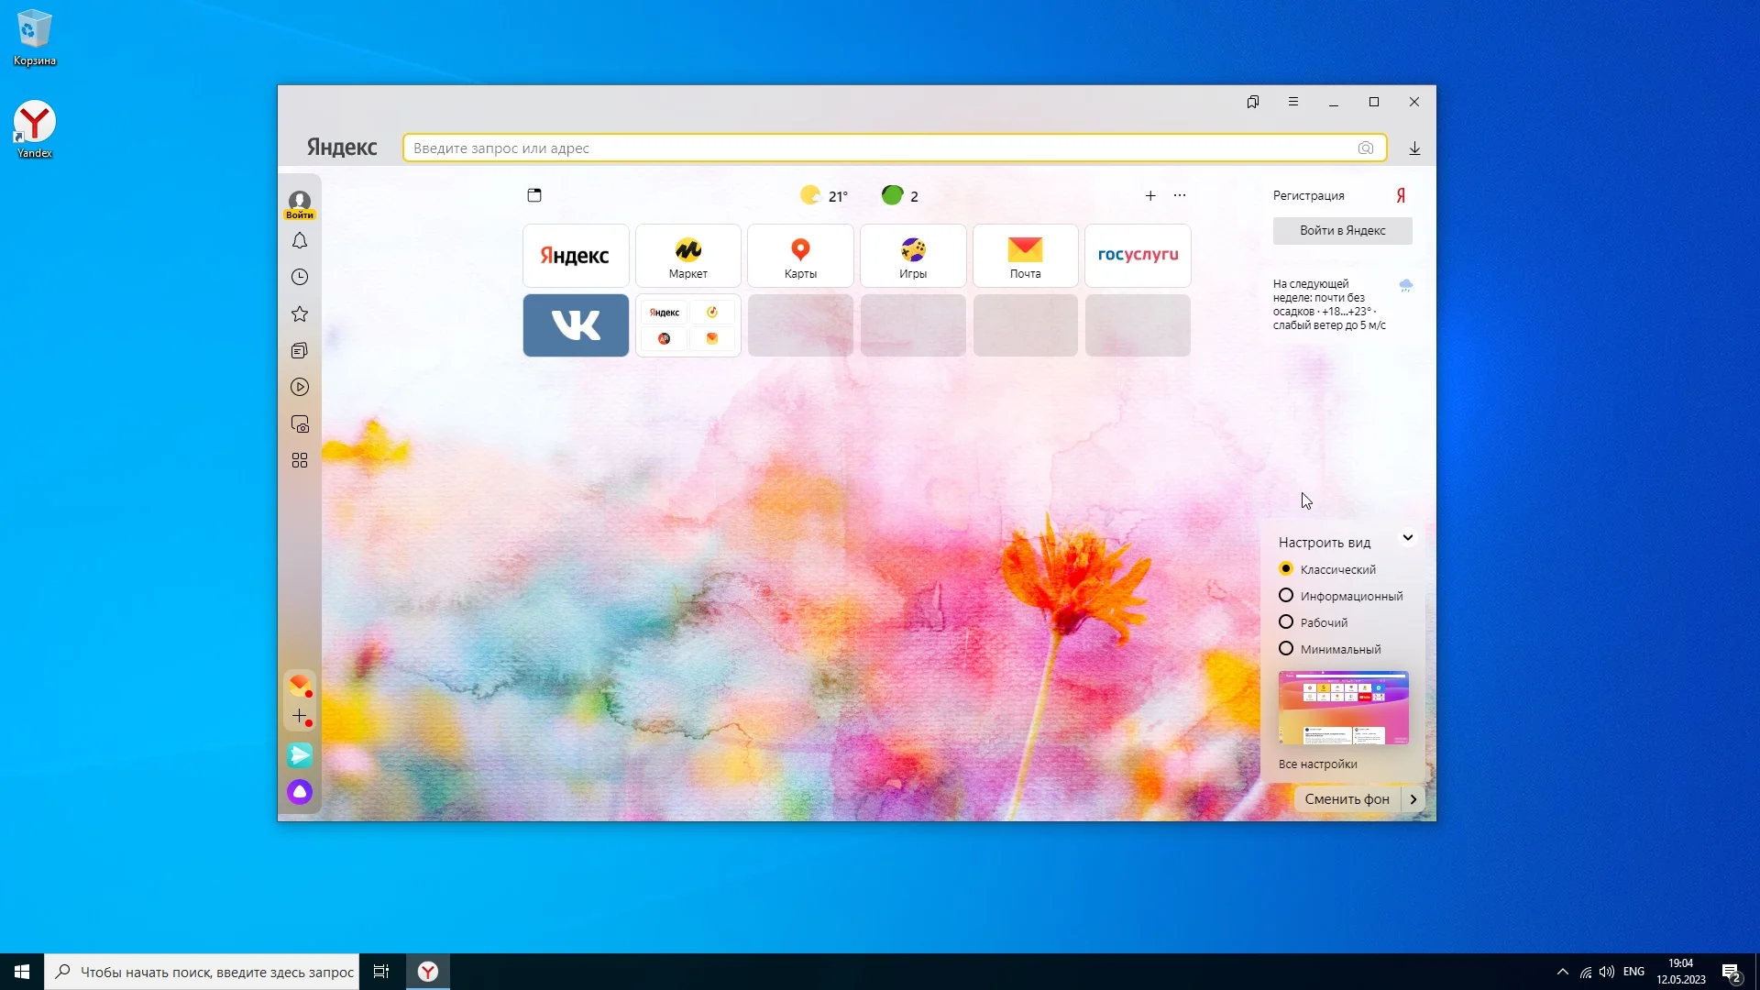1760x990 pixels.
Task: Click camera image search icon in address bar
Action: pyautogui.click(x=1366, y=148)
